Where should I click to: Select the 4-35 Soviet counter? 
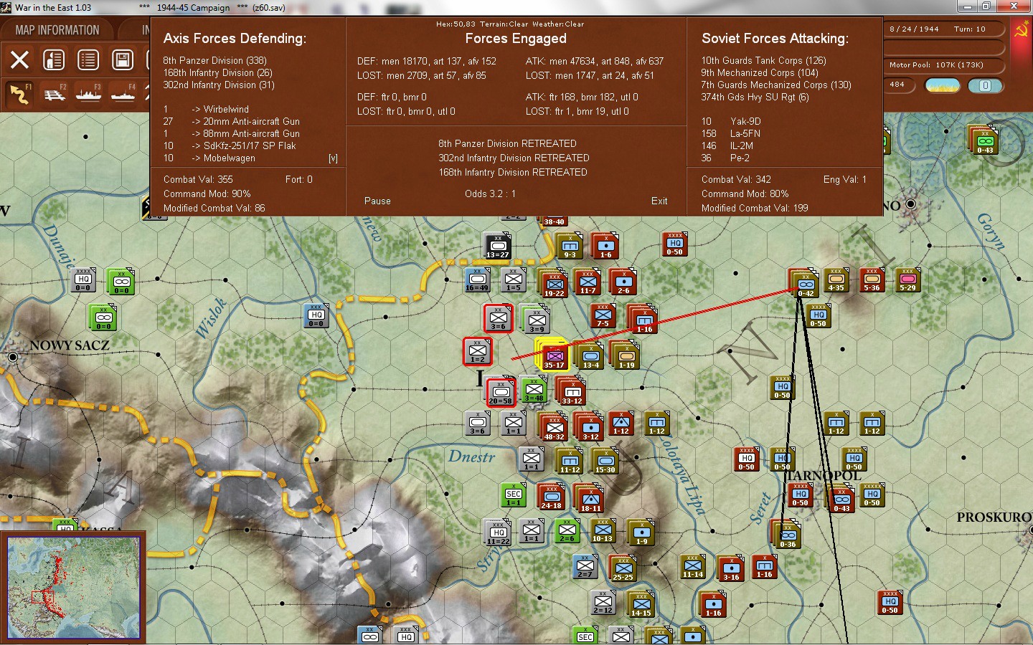click(836, 280)
